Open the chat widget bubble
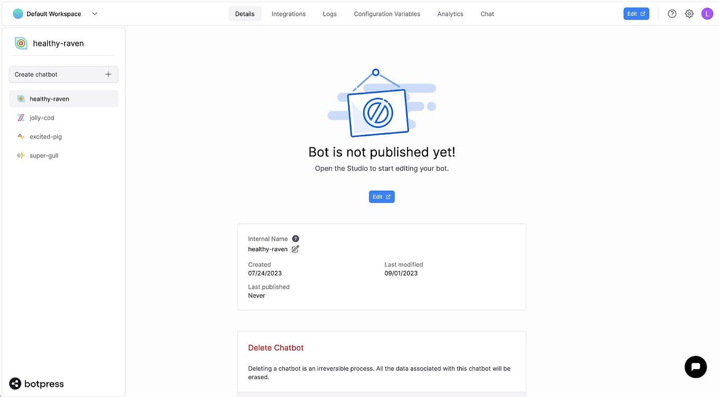This screenshot has height=397, width=719. coord(695,366)
